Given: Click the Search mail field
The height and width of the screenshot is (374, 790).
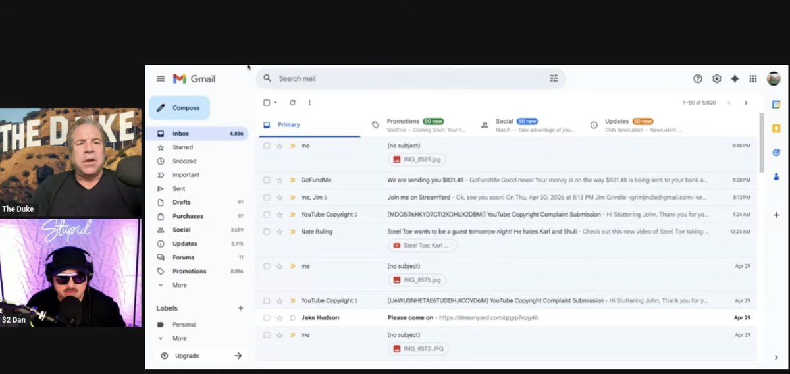Looking at the screenshot, I should coord(410,78).
